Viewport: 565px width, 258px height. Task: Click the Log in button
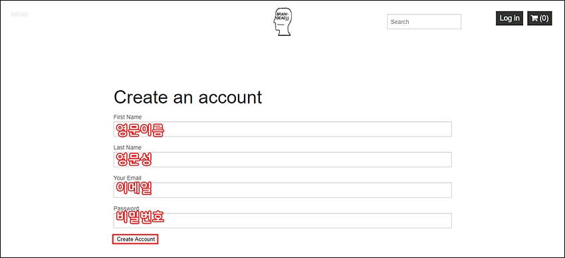509,19
